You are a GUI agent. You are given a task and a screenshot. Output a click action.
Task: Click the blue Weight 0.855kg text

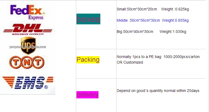(175, 20)
